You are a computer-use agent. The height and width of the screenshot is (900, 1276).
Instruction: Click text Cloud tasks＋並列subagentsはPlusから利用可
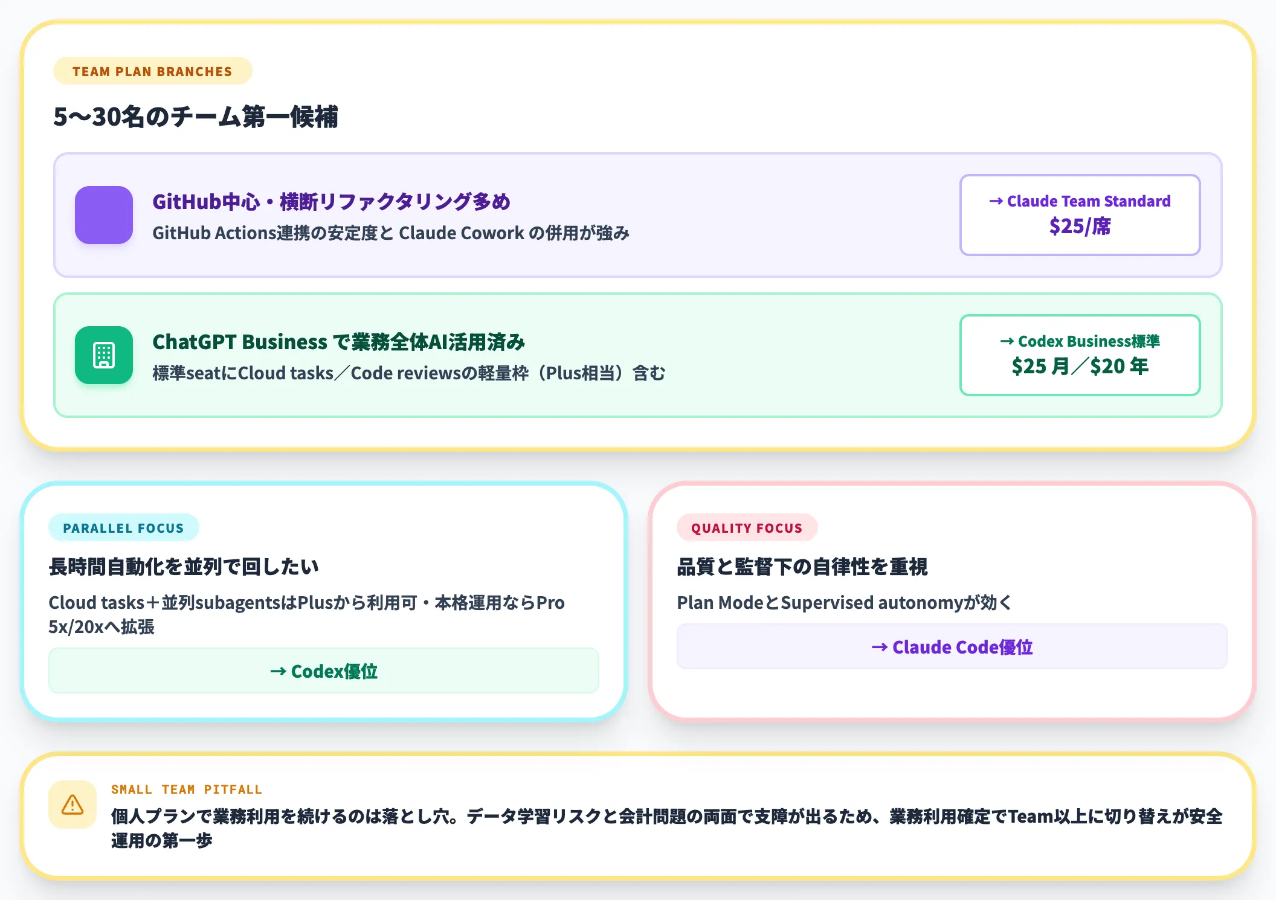point(233,603)
